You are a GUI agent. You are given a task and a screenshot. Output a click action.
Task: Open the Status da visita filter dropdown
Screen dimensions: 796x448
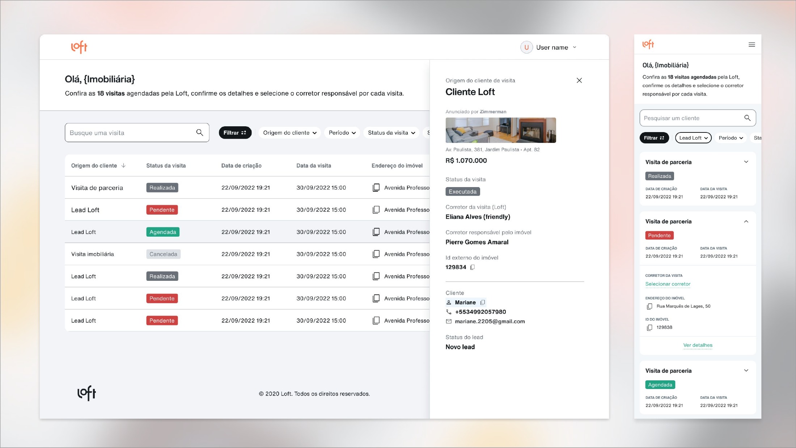[x=391, y=133]
